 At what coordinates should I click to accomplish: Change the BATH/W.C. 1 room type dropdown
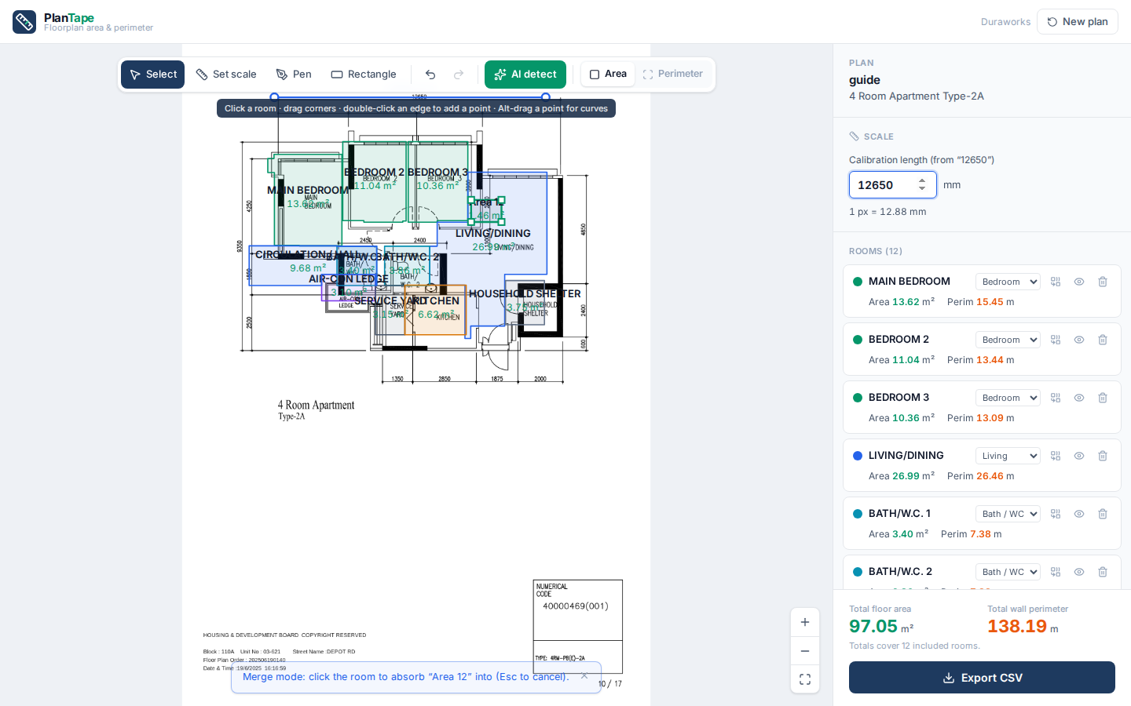coord(1008,514)
